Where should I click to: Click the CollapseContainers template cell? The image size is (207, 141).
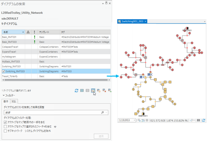pos(49,47)
